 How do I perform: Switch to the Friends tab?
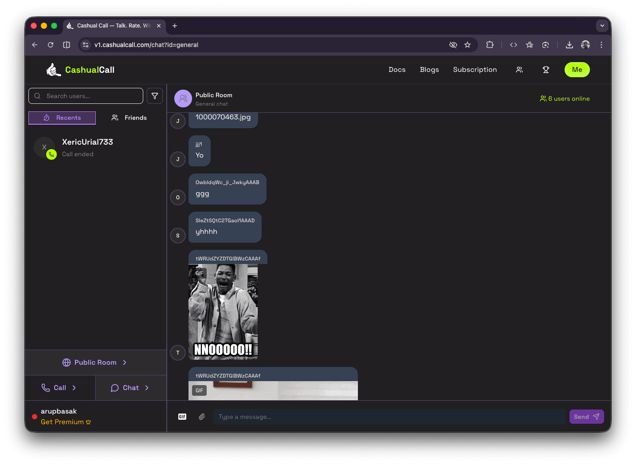[129, 118]
